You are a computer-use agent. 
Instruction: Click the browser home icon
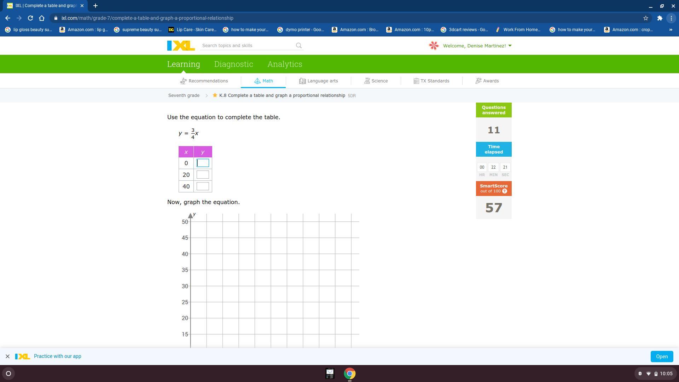point(42,18)
